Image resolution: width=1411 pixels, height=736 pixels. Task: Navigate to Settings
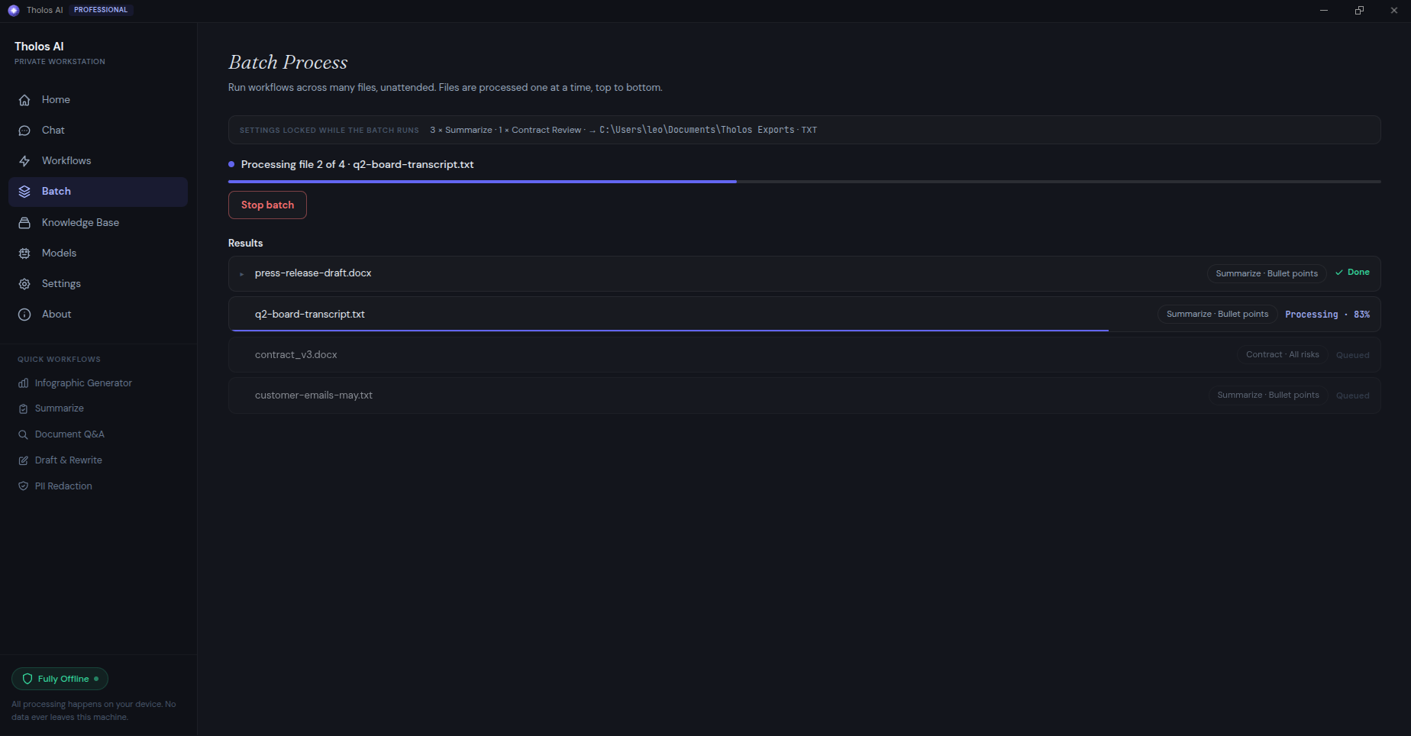[98, 284]
